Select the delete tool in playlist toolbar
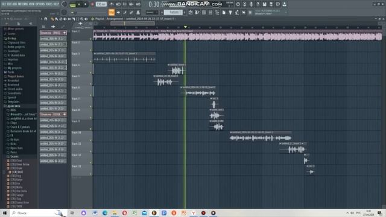 [x=60, y=19]
